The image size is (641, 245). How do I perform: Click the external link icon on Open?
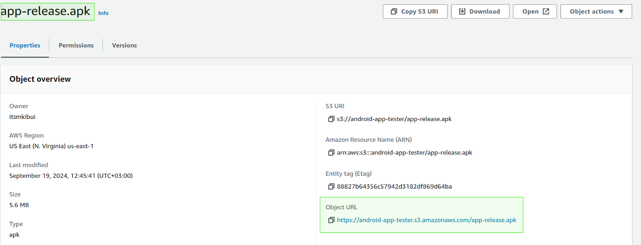tap(546, 12)
